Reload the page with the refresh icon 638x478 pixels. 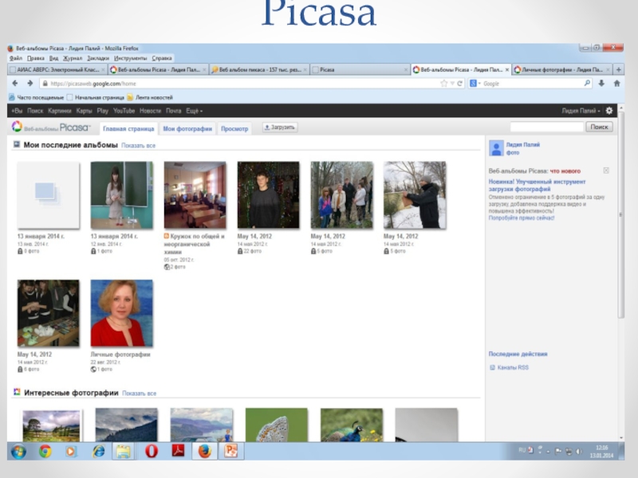(460, 84)
